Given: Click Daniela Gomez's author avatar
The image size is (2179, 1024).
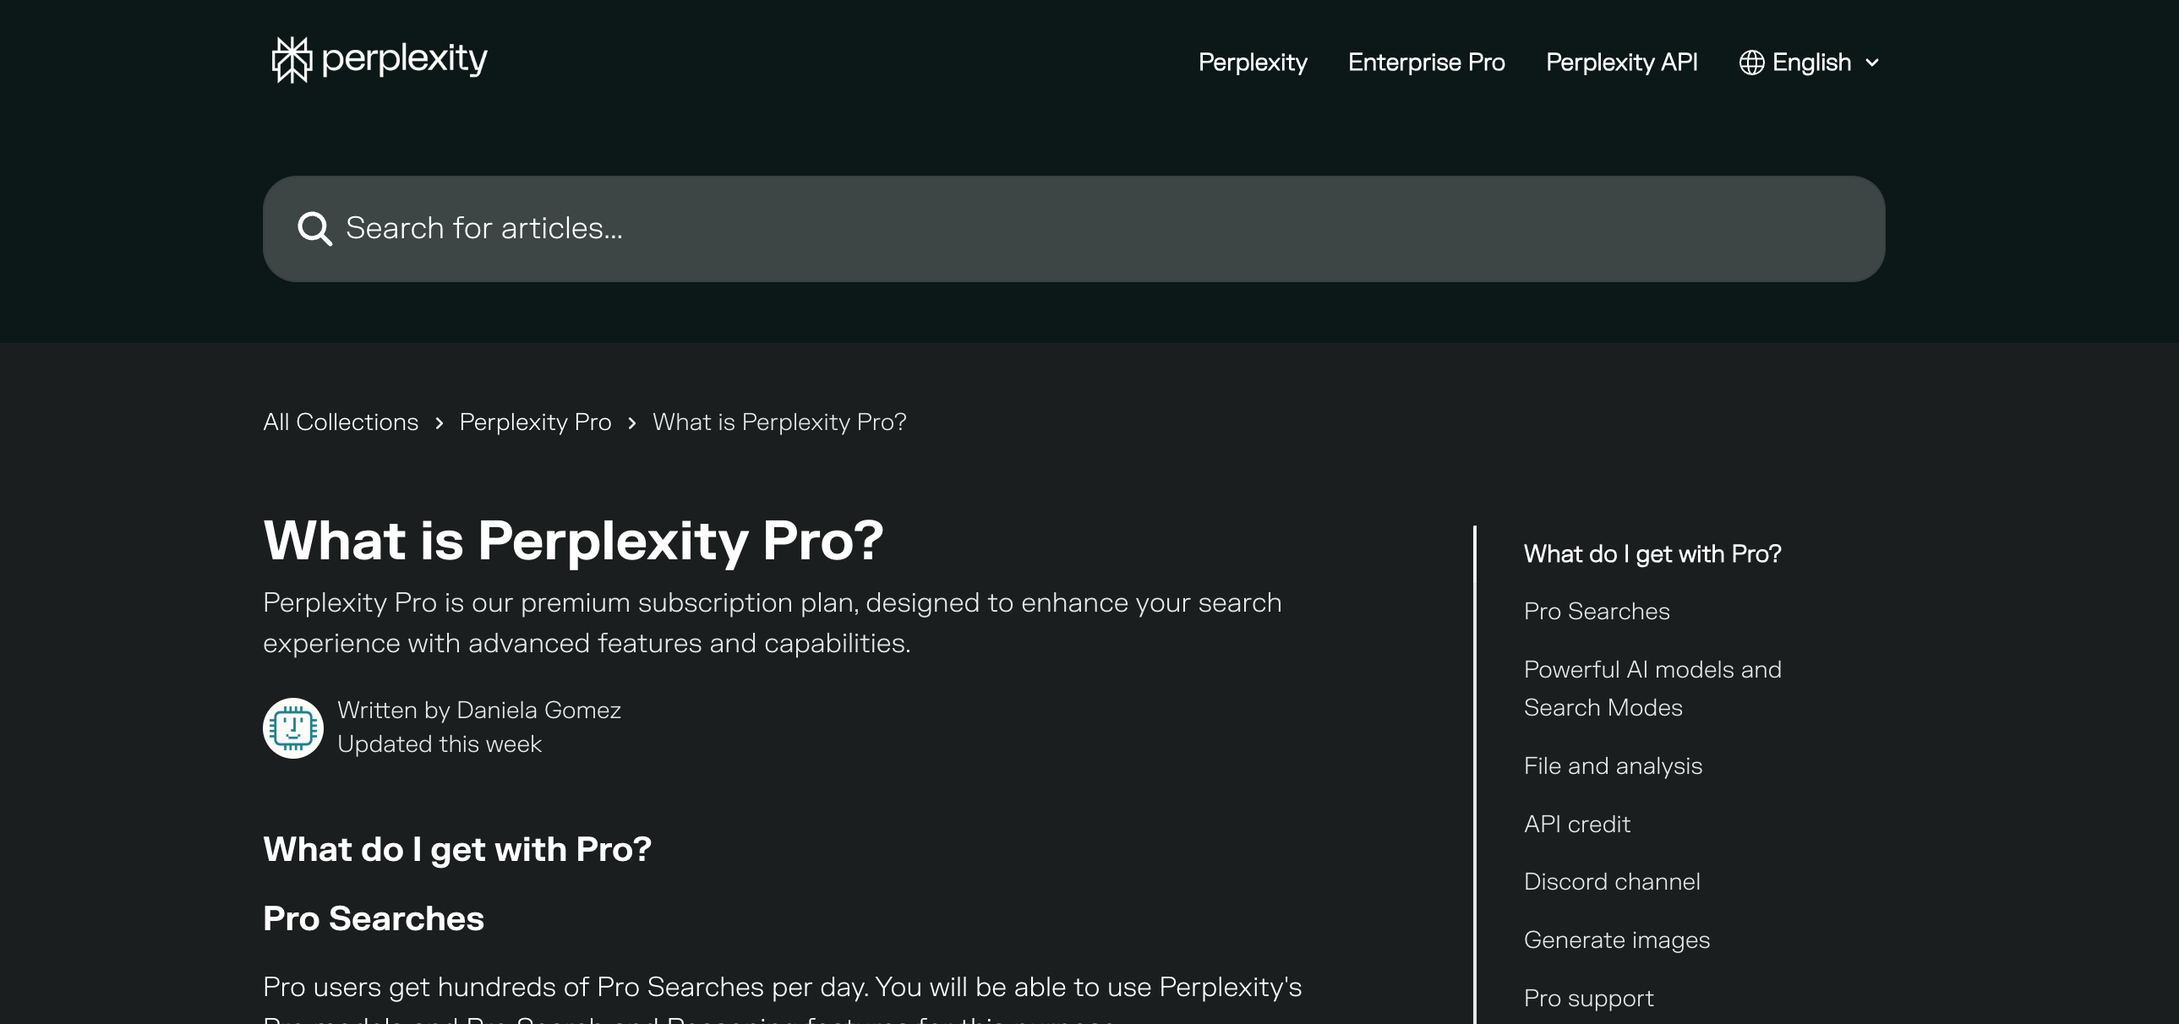Looking at the screenshot, I should [x=292, y=727].
